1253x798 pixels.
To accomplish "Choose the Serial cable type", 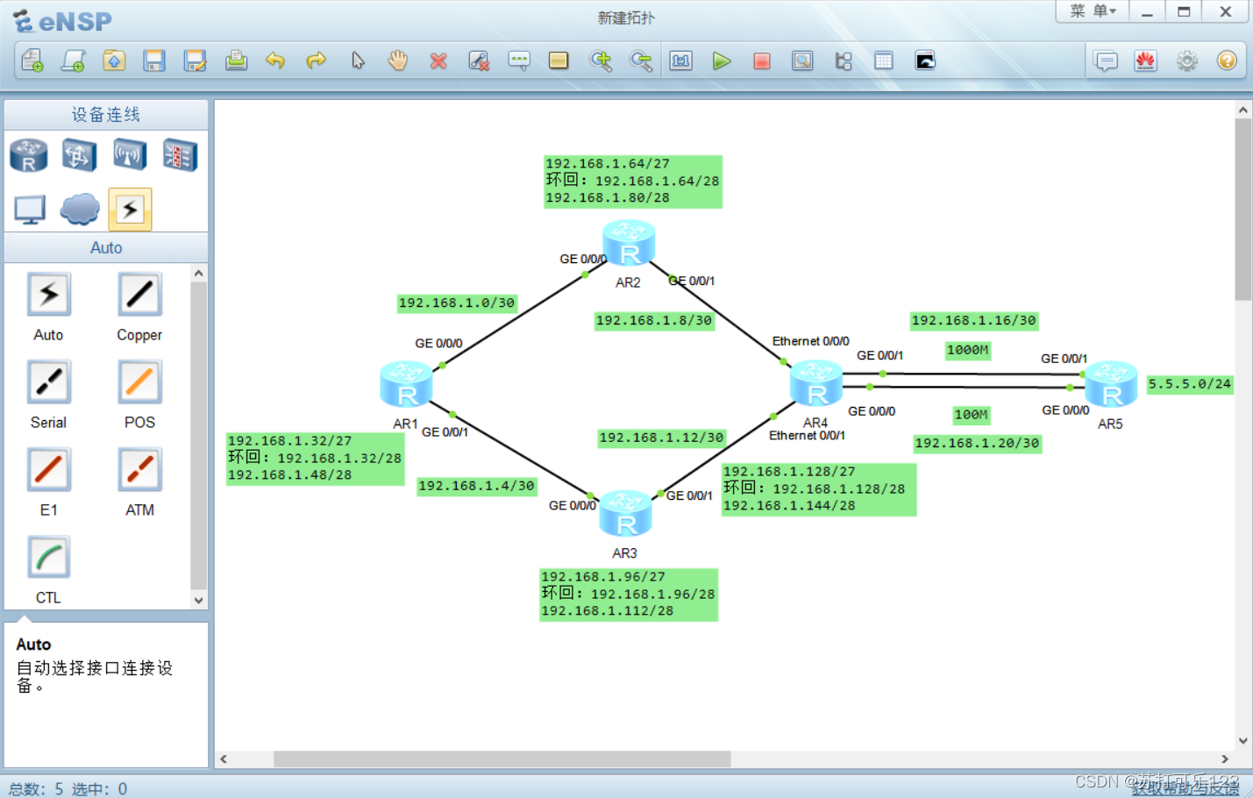I will pos(48,383).
